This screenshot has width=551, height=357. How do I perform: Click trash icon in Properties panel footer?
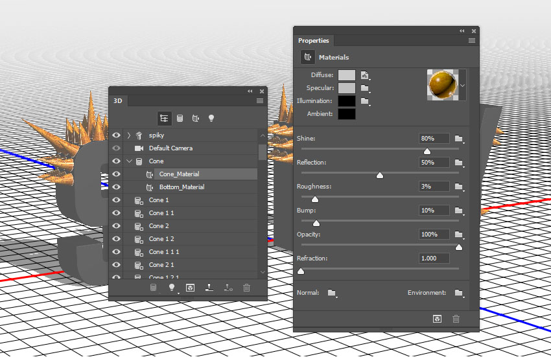(456, 319)
